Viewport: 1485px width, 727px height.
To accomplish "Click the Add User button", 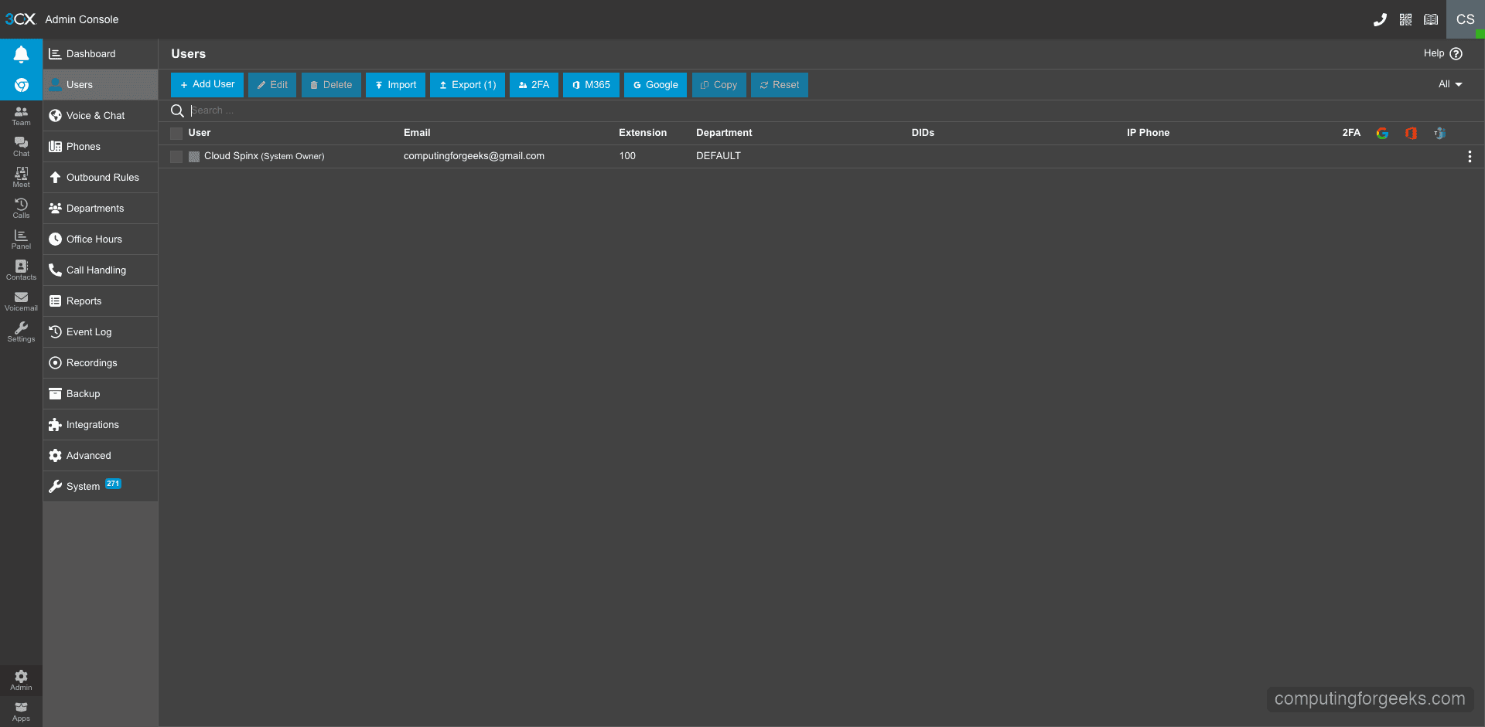I will pyautogui.click(x=207, y=84).
